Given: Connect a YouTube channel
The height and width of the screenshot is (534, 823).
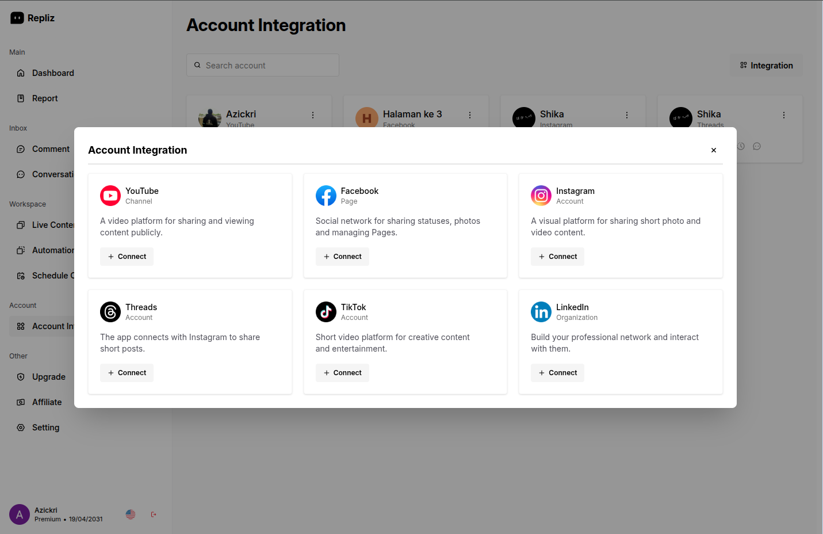Looking at the screenshot, I should (127, 256).
